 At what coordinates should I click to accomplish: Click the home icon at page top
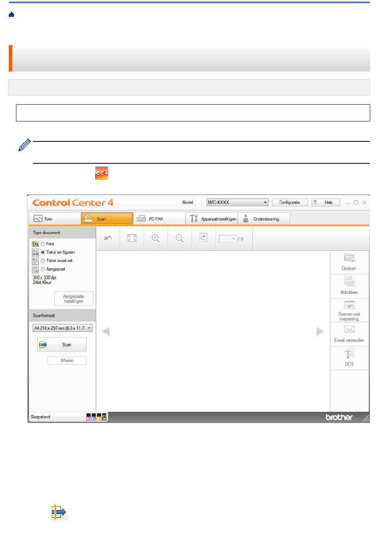click(11, 14)
